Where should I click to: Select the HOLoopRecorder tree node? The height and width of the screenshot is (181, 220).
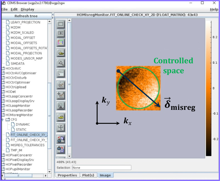click(19, 110)
